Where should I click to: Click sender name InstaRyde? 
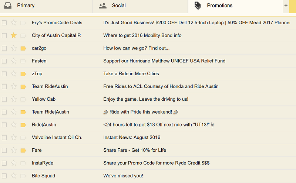(x=43, y=163)
